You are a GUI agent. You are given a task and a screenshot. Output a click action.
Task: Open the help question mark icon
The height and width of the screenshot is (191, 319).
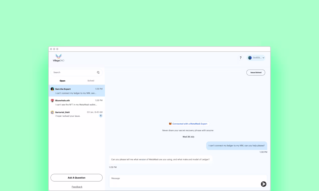(x=241, y=58)
